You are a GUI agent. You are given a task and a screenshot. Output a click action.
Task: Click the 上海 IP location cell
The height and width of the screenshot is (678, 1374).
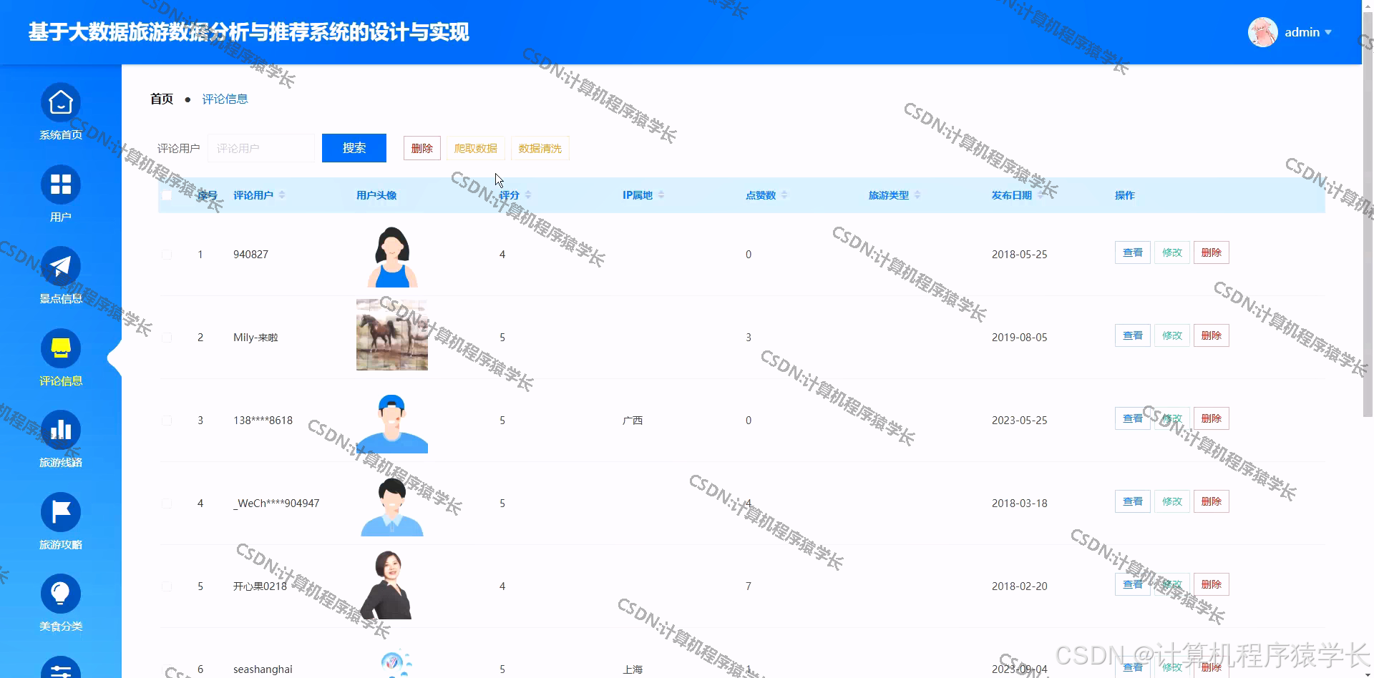(x=633, y=669)
